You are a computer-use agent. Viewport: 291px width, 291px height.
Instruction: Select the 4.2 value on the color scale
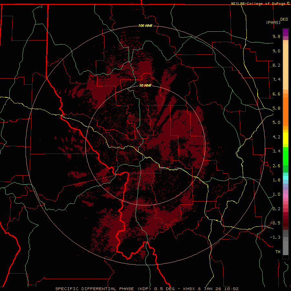[276, 137]
